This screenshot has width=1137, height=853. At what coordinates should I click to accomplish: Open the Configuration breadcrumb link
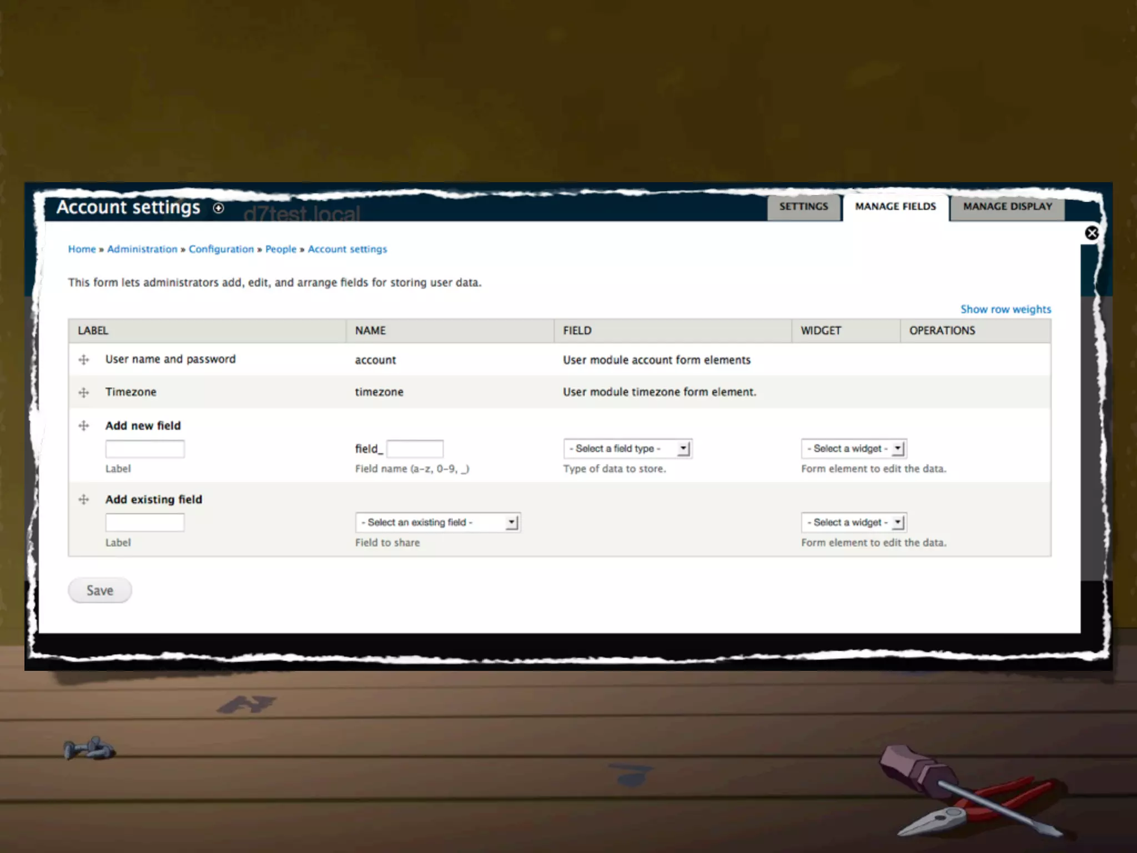[x=221, y=249]
